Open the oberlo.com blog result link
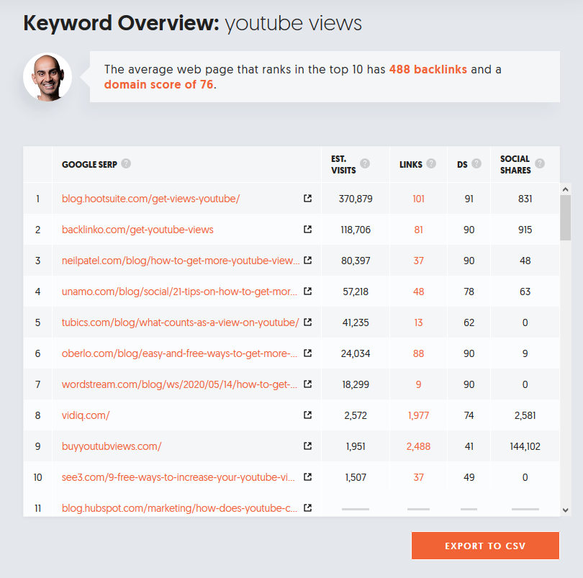The image size is (583, 578). point(179,353)
